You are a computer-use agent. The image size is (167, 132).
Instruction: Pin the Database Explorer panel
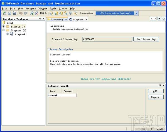(x=40, y=19)
